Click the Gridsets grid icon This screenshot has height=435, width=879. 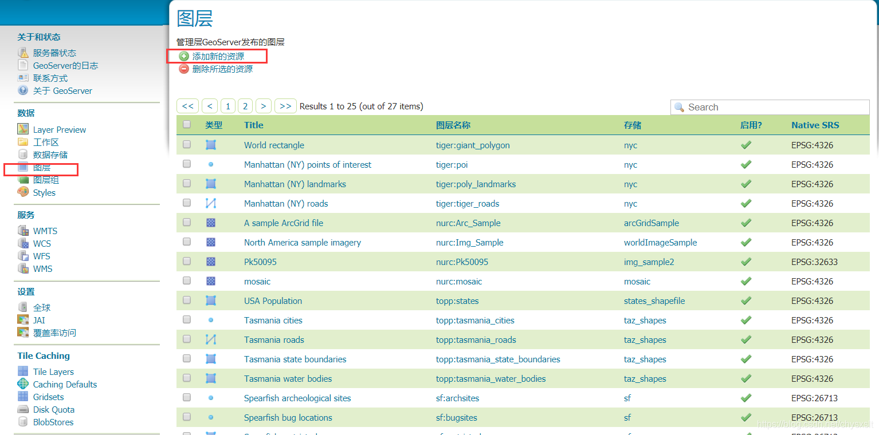[23, 397]
